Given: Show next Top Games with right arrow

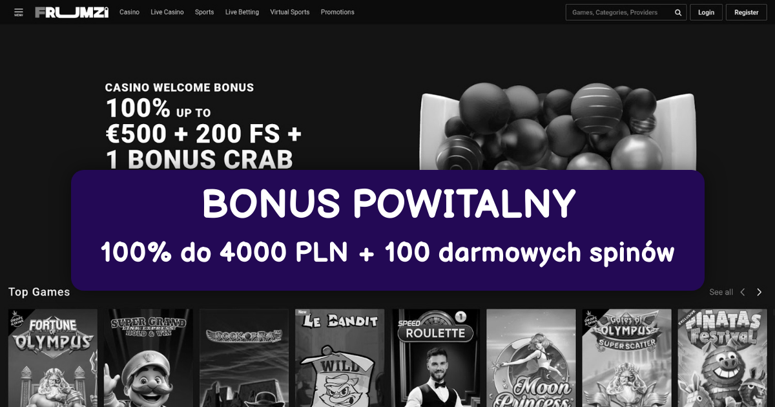Looking at the screenshot, I should [x=759, y=292].
